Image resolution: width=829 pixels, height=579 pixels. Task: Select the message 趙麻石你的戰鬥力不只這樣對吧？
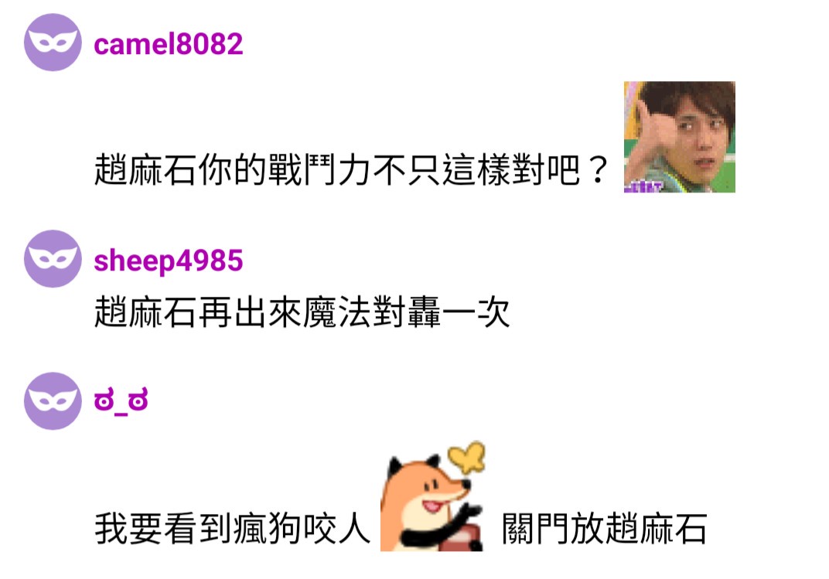coord(351,169)
